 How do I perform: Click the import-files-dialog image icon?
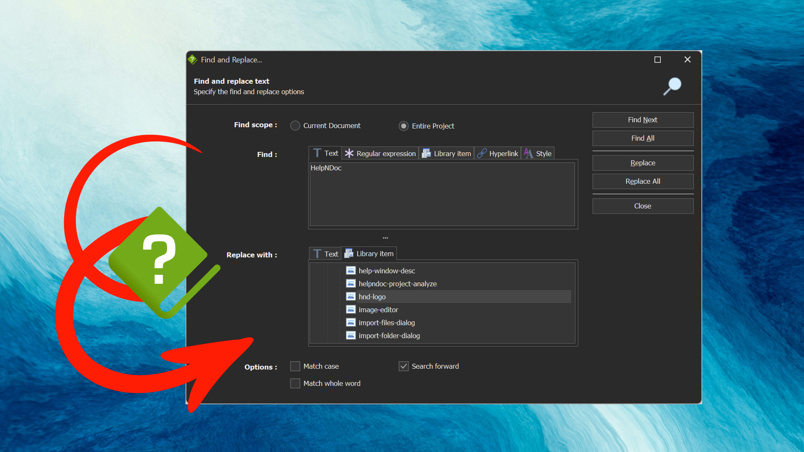(x=351, y=323)
